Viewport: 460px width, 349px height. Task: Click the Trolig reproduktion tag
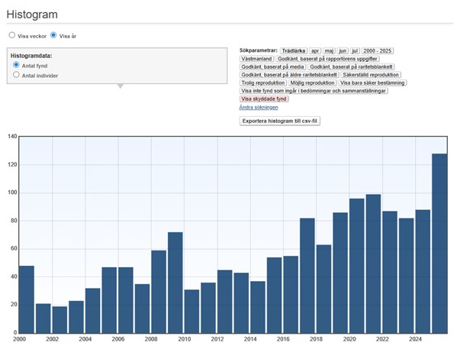(263, 82)
